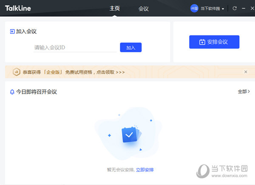Screen dimensions: 255x185
Task: Click the blue user avatar icon
Action: tap(194, 9)
